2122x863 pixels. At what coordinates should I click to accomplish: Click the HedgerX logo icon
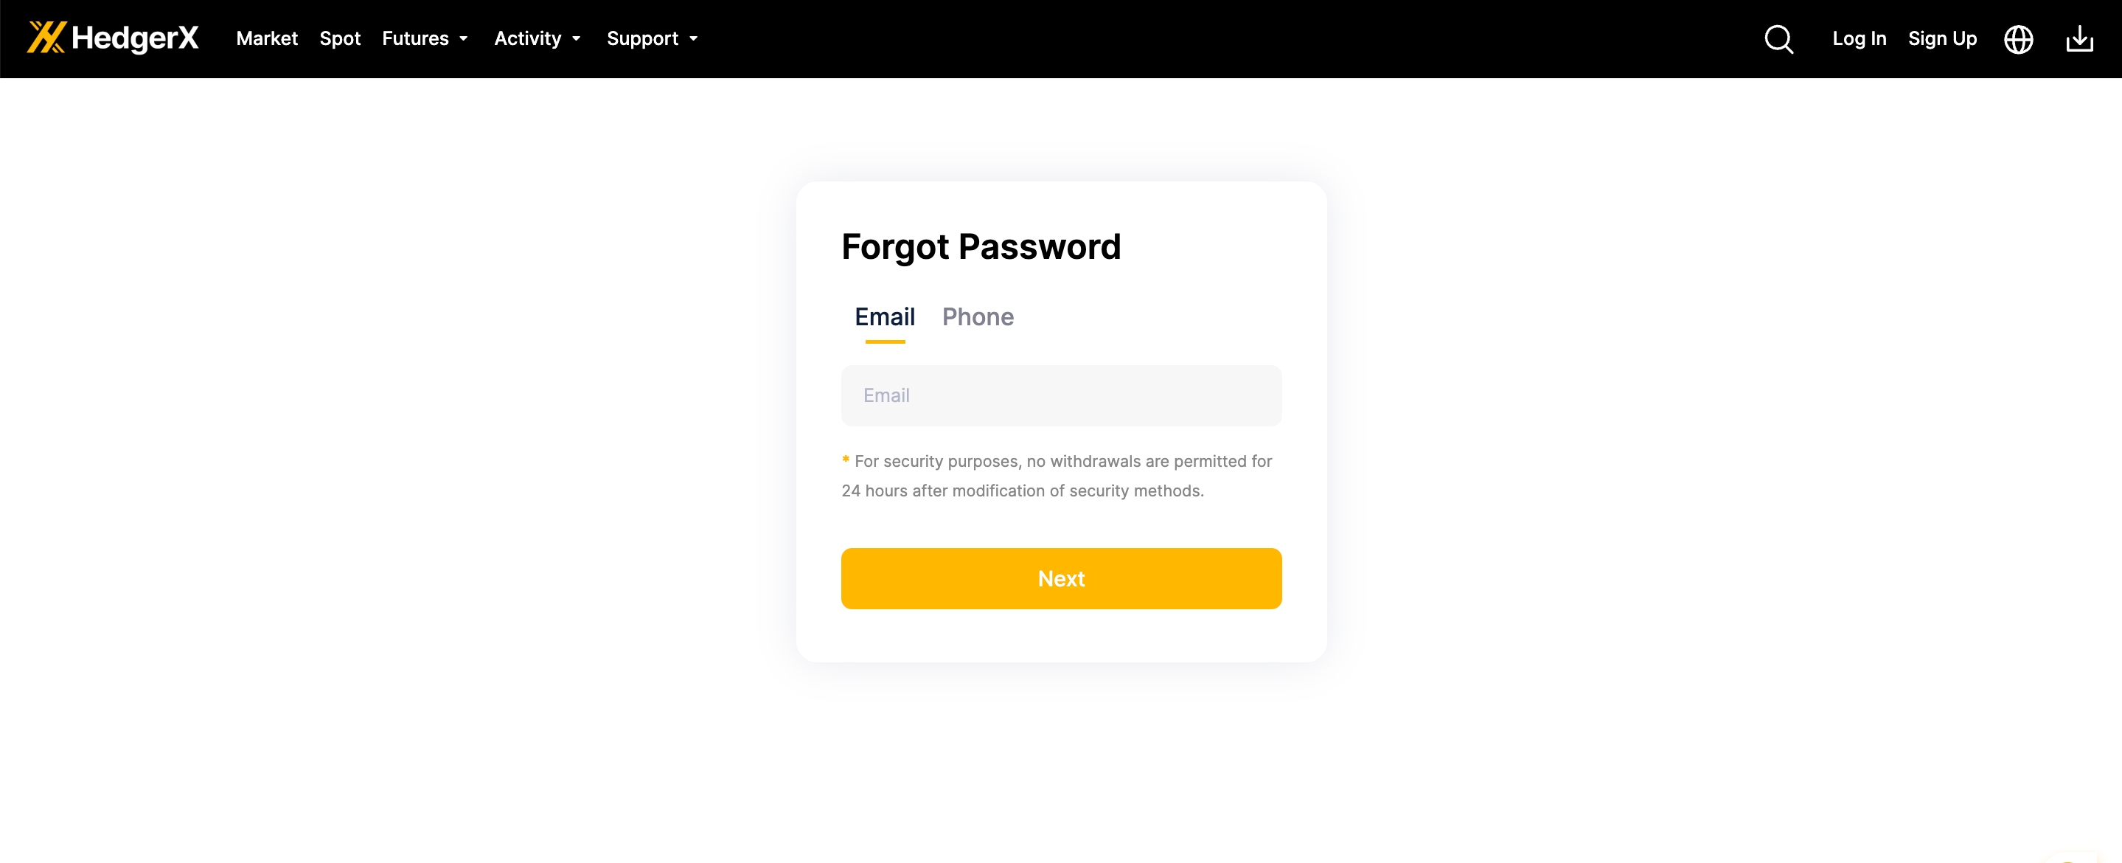tap(46, 38)
